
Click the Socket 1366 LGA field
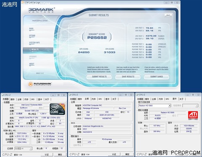pyautogui.click(x=32, y=111)
